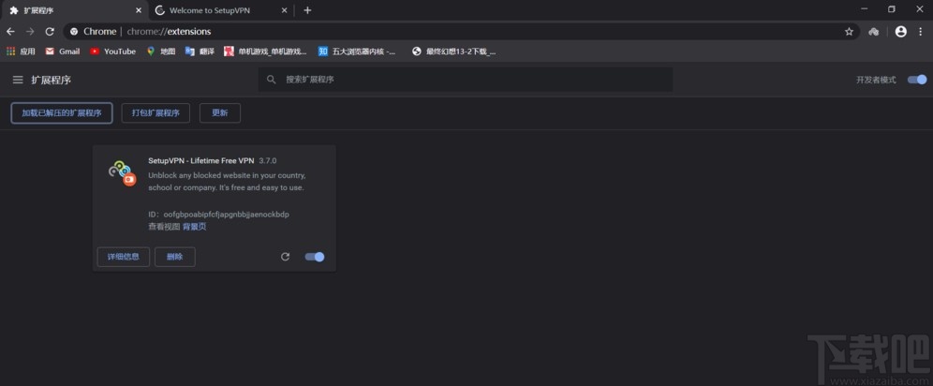Minimize the Chrome window
This screenshot has width=933, height=386.
click(864, 9)
